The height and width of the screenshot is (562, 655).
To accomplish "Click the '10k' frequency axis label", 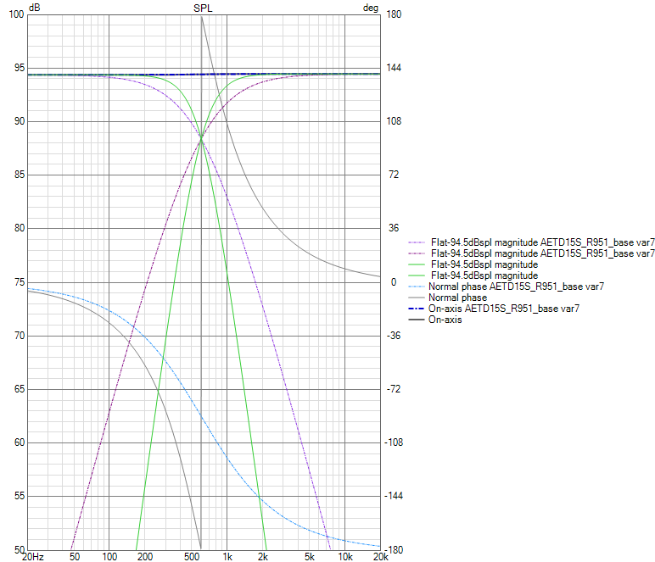I will [x=345, y=557].
